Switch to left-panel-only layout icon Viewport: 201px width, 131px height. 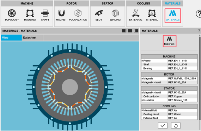click(124, 31)
